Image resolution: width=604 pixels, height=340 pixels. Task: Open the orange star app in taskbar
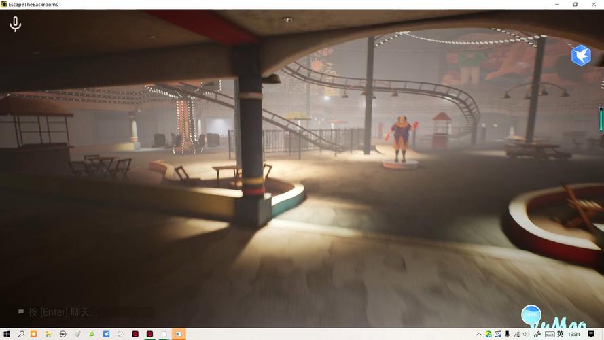coord(34,334)
